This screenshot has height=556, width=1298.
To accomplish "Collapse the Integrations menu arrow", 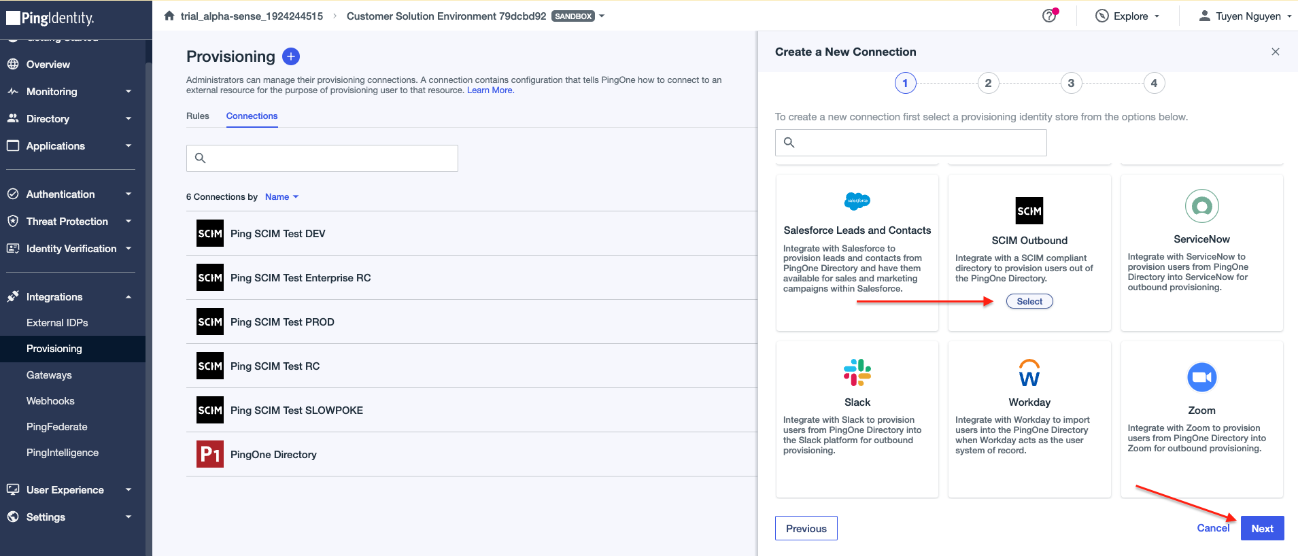I will coord(129,296).
